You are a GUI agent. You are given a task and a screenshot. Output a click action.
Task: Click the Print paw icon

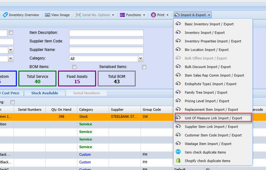click(153, 15)
